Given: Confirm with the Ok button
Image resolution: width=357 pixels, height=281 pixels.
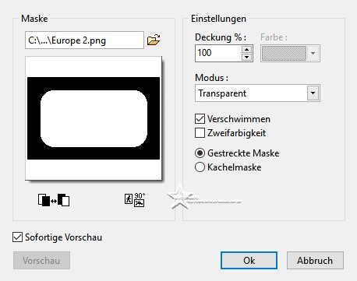Looking at the screenshot, I should click(249, 260).
